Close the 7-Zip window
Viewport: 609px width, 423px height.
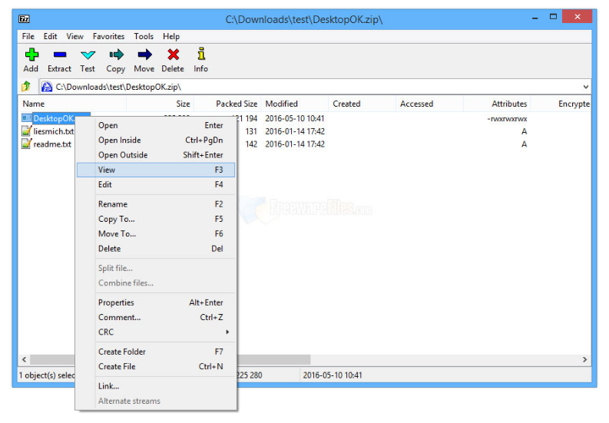(578, 17)
